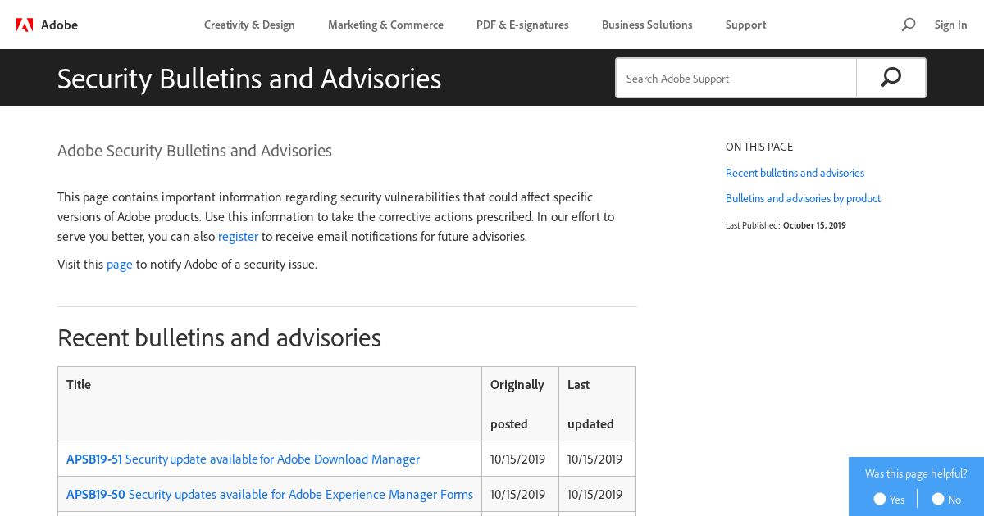Click 'Adobe Security Bulletins and Advisories' subheading
Screen dimensions: 984x516
(x=194, y=151)
